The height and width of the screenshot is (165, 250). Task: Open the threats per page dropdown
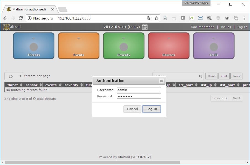click(14, 76)
